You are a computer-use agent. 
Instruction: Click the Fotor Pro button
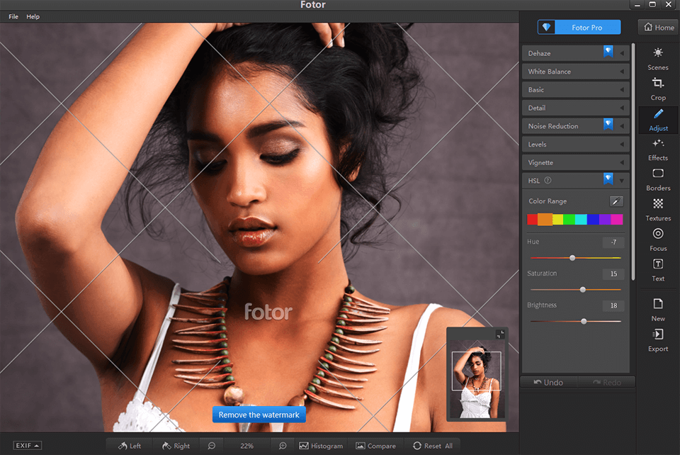[x=579, y=26]
